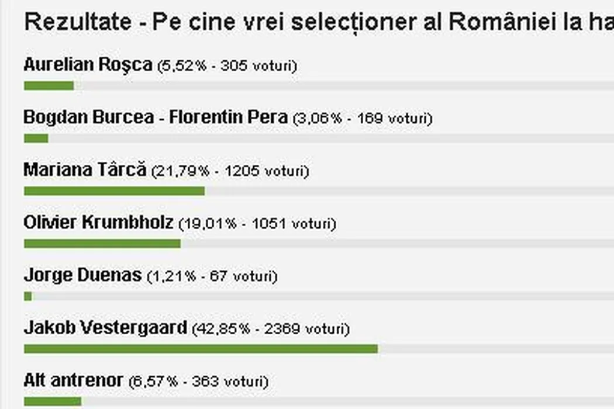Click the green bar under 'Alt antrenor'

coord(52,401)
